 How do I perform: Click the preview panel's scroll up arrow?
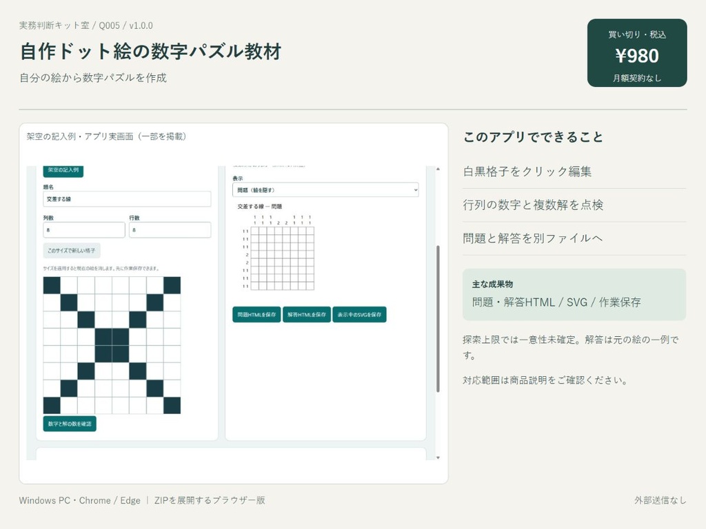(x=438, y=169)
